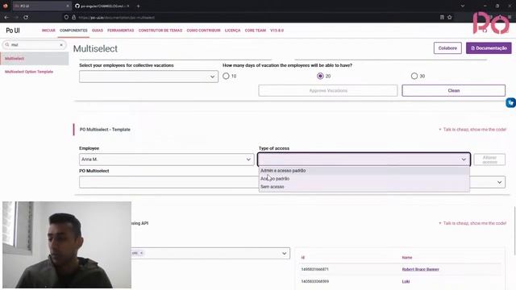
Task: Reload the page with the refresh icon
Action: (26, 17)
